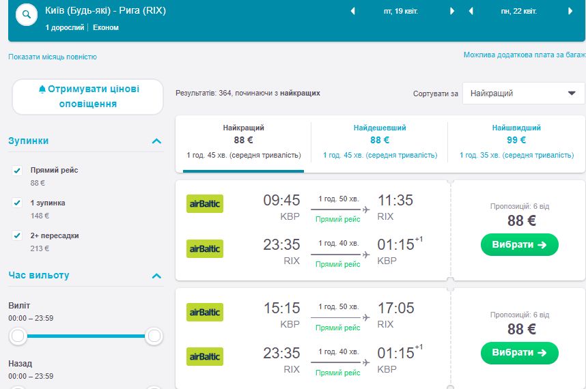Go to next return date arrow

point(570,12)
